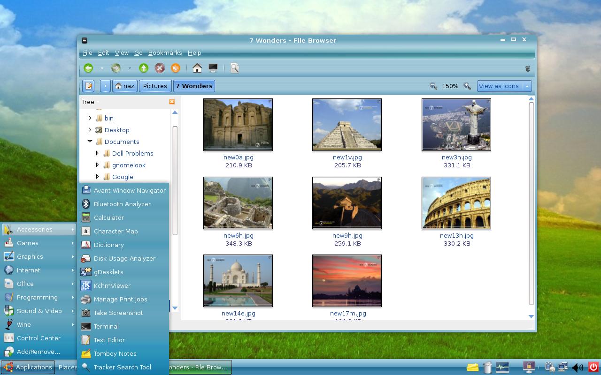Click the path bar left-arrow button
This screenshot has width=601, height=375.
click(x=105, y=86)
